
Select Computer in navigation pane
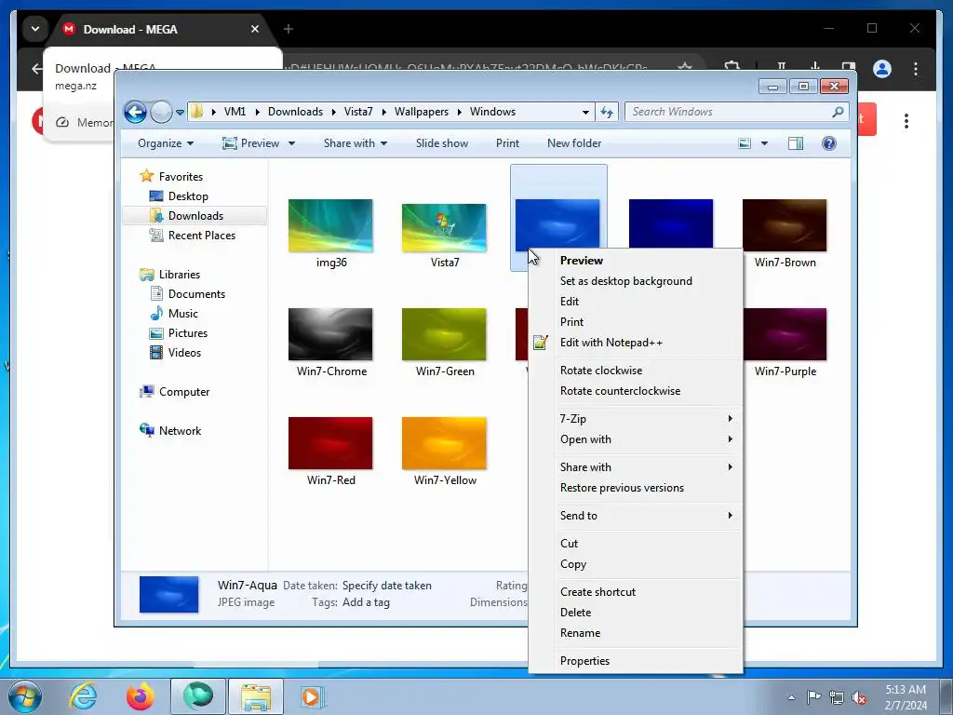pos(184,392)
